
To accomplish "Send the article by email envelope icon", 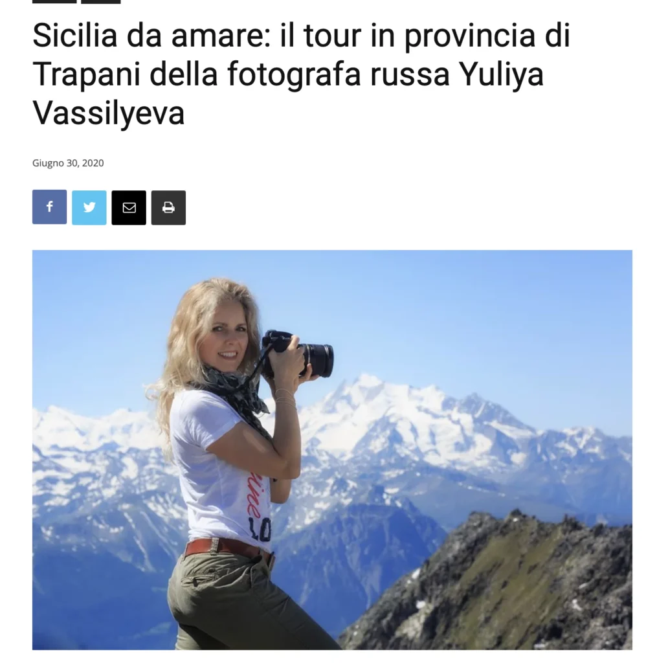I will (129, 208).
